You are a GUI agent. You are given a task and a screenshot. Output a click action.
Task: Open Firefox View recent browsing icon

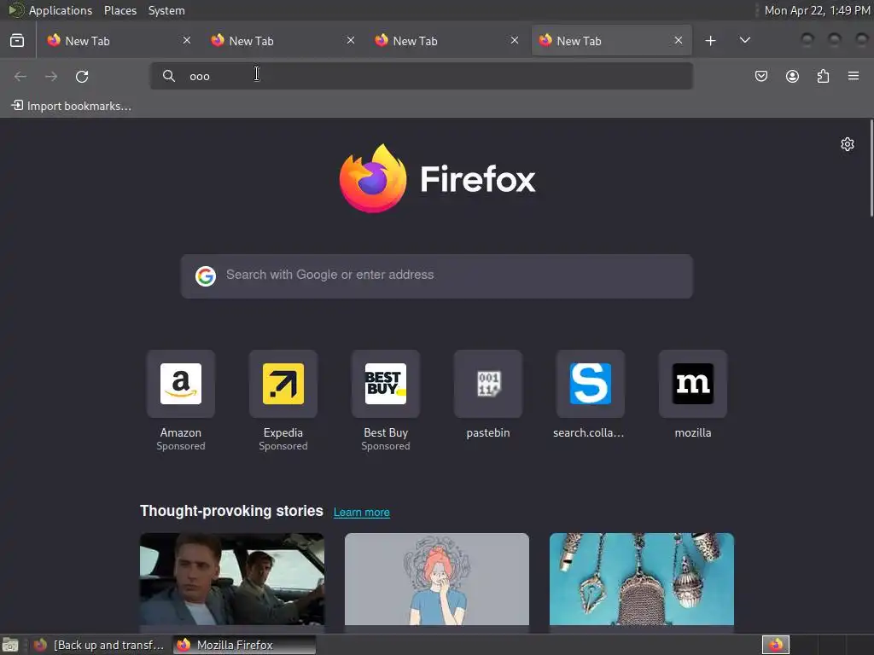(17, 41)
